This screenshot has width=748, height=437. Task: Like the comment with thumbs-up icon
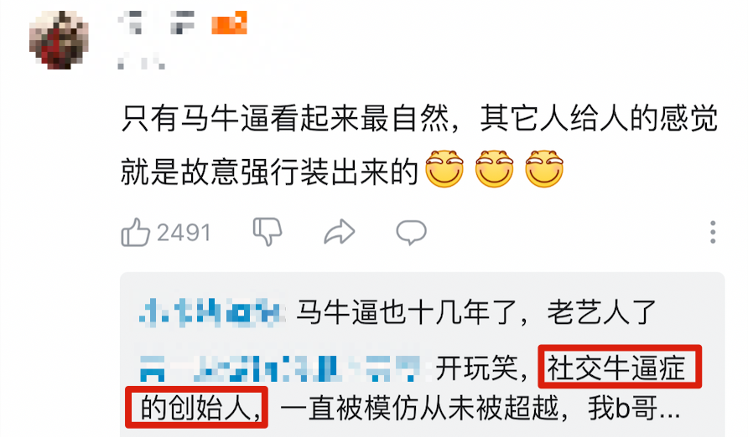coord(136,232)
